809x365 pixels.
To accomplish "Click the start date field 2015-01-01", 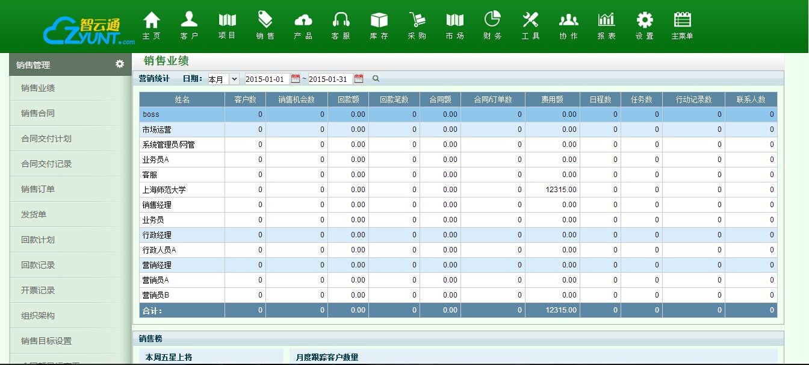I will [x=265, y=79].
